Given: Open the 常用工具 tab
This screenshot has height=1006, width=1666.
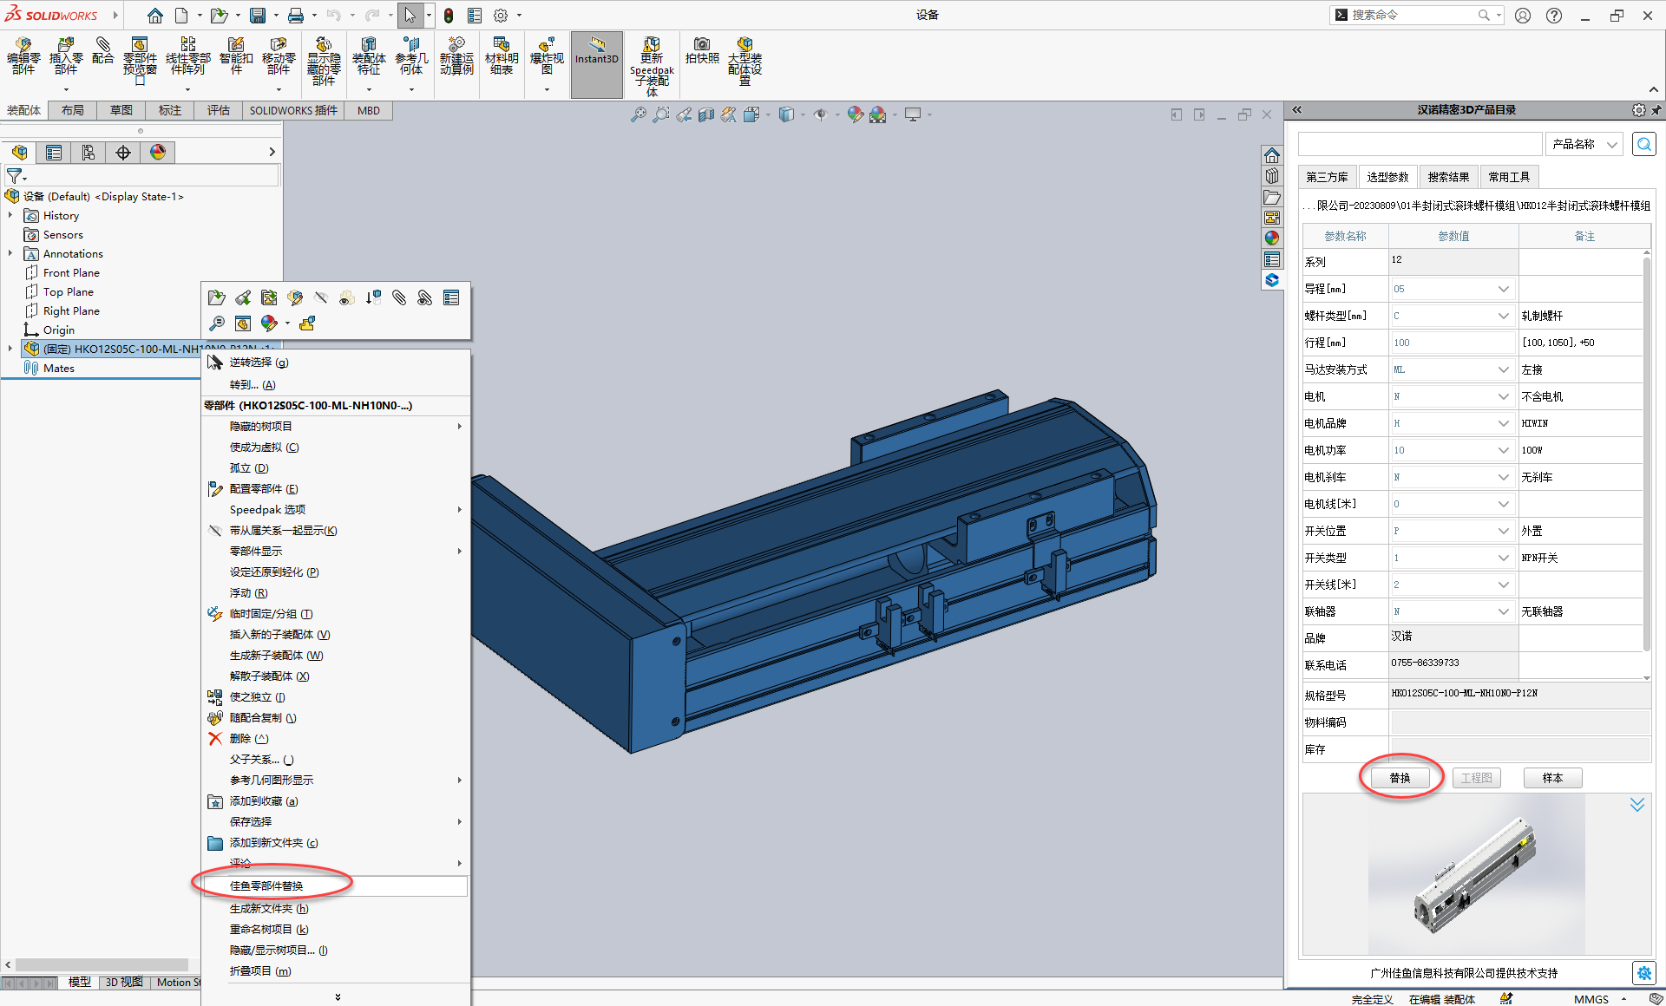Looking at the screenshot, I should coord(1510,177).
